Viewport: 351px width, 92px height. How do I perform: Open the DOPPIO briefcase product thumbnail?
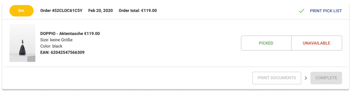(22, 43)
